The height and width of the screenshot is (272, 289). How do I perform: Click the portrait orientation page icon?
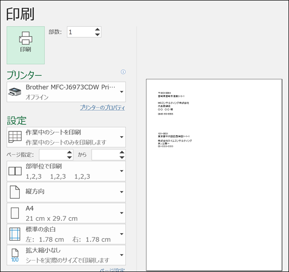click(x=15, y=192)
